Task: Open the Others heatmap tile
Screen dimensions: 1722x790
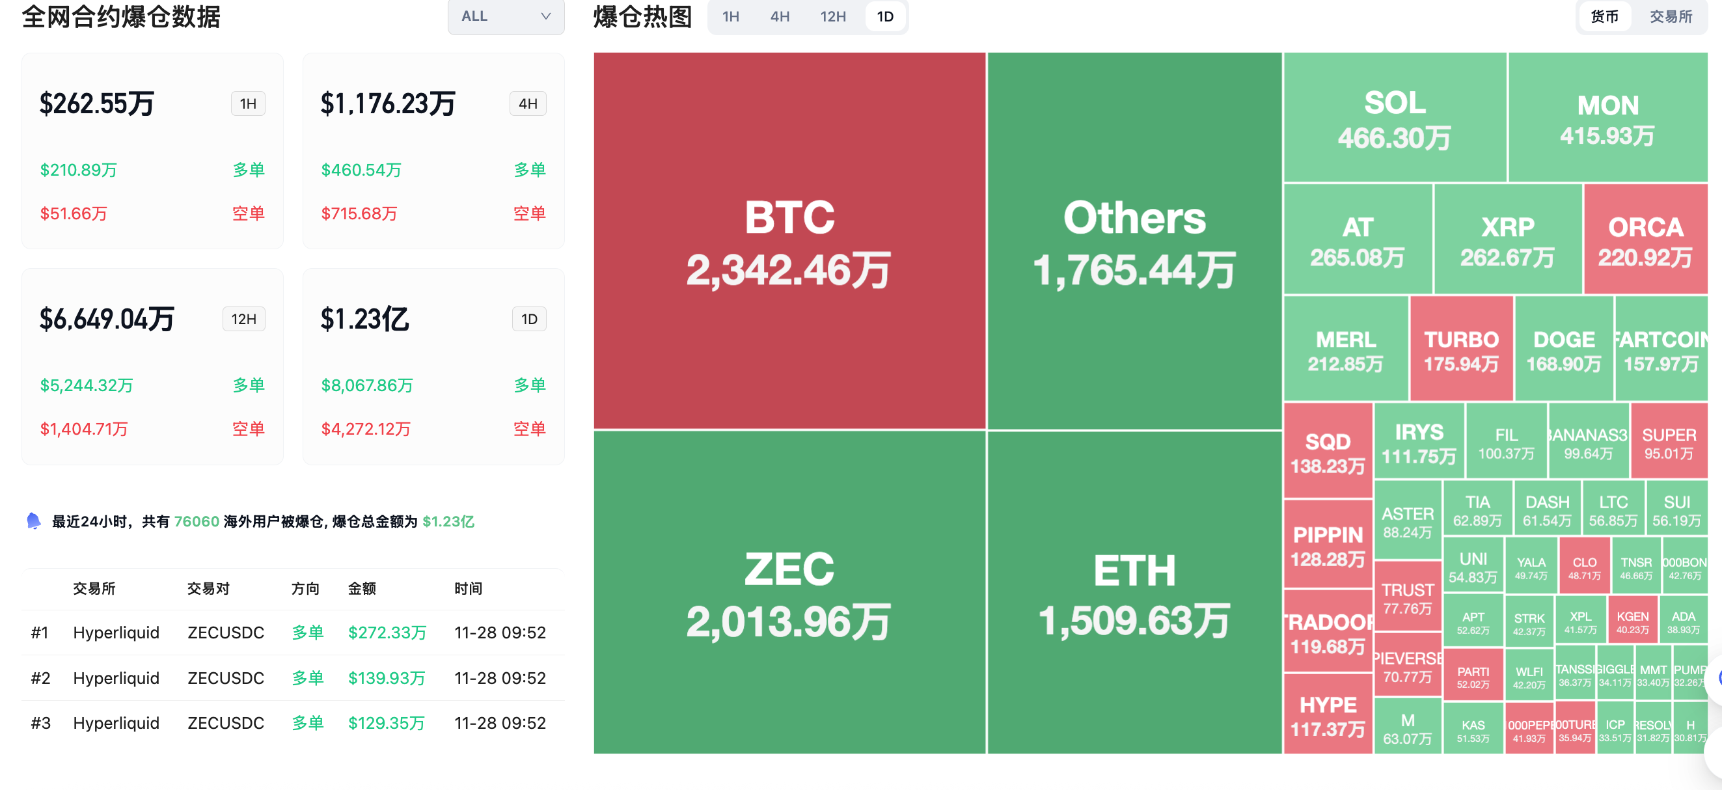Action: [x=1134, y=241]
